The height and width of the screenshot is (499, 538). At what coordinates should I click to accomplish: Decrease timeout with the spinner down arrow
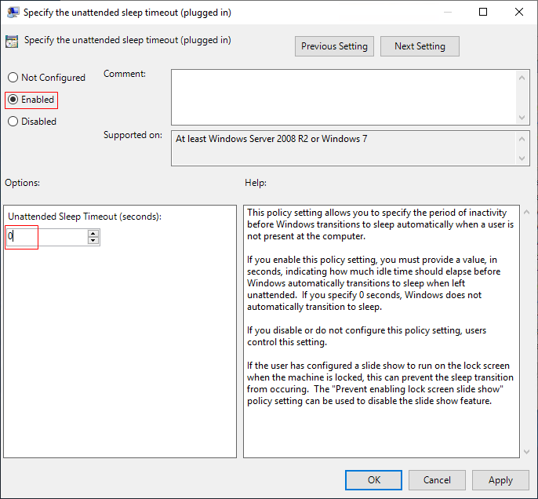click(93, 240)
